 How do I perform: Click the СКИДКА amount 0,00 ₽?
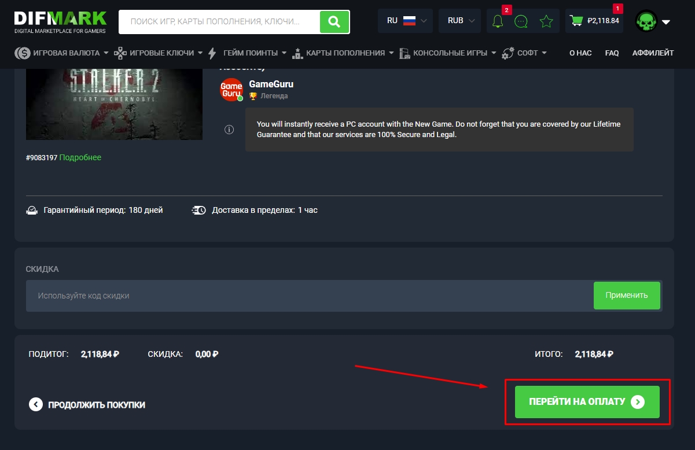pos(207,354)
